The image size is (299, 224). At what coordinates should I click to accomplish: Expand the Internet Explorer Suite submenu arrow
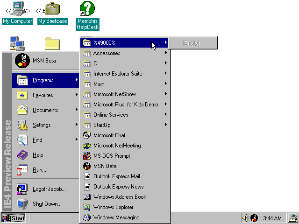166,73
